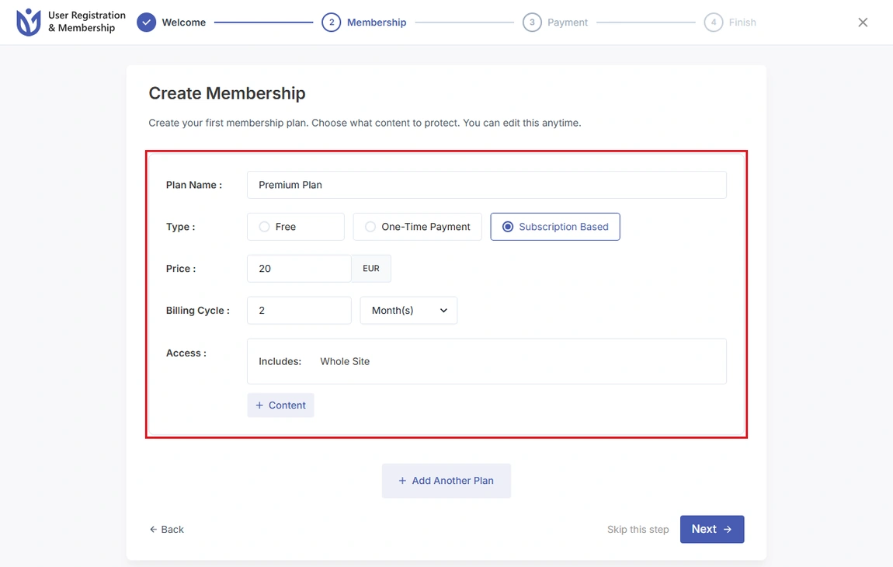Go to the Welcome step label
This screenshot has height=567, width=893.
click(x=184, y=23)
